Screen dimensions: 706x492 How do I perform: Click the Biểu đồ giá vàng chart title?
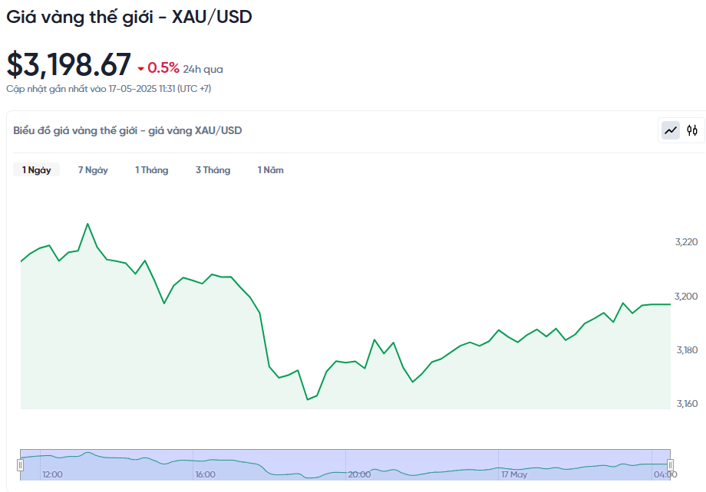tap(127, 130)
